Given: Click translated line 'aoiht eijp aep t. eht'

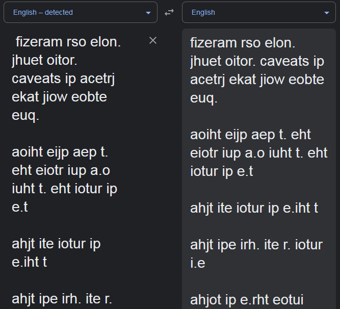Looking at the screenshot, I should point(250,135).
